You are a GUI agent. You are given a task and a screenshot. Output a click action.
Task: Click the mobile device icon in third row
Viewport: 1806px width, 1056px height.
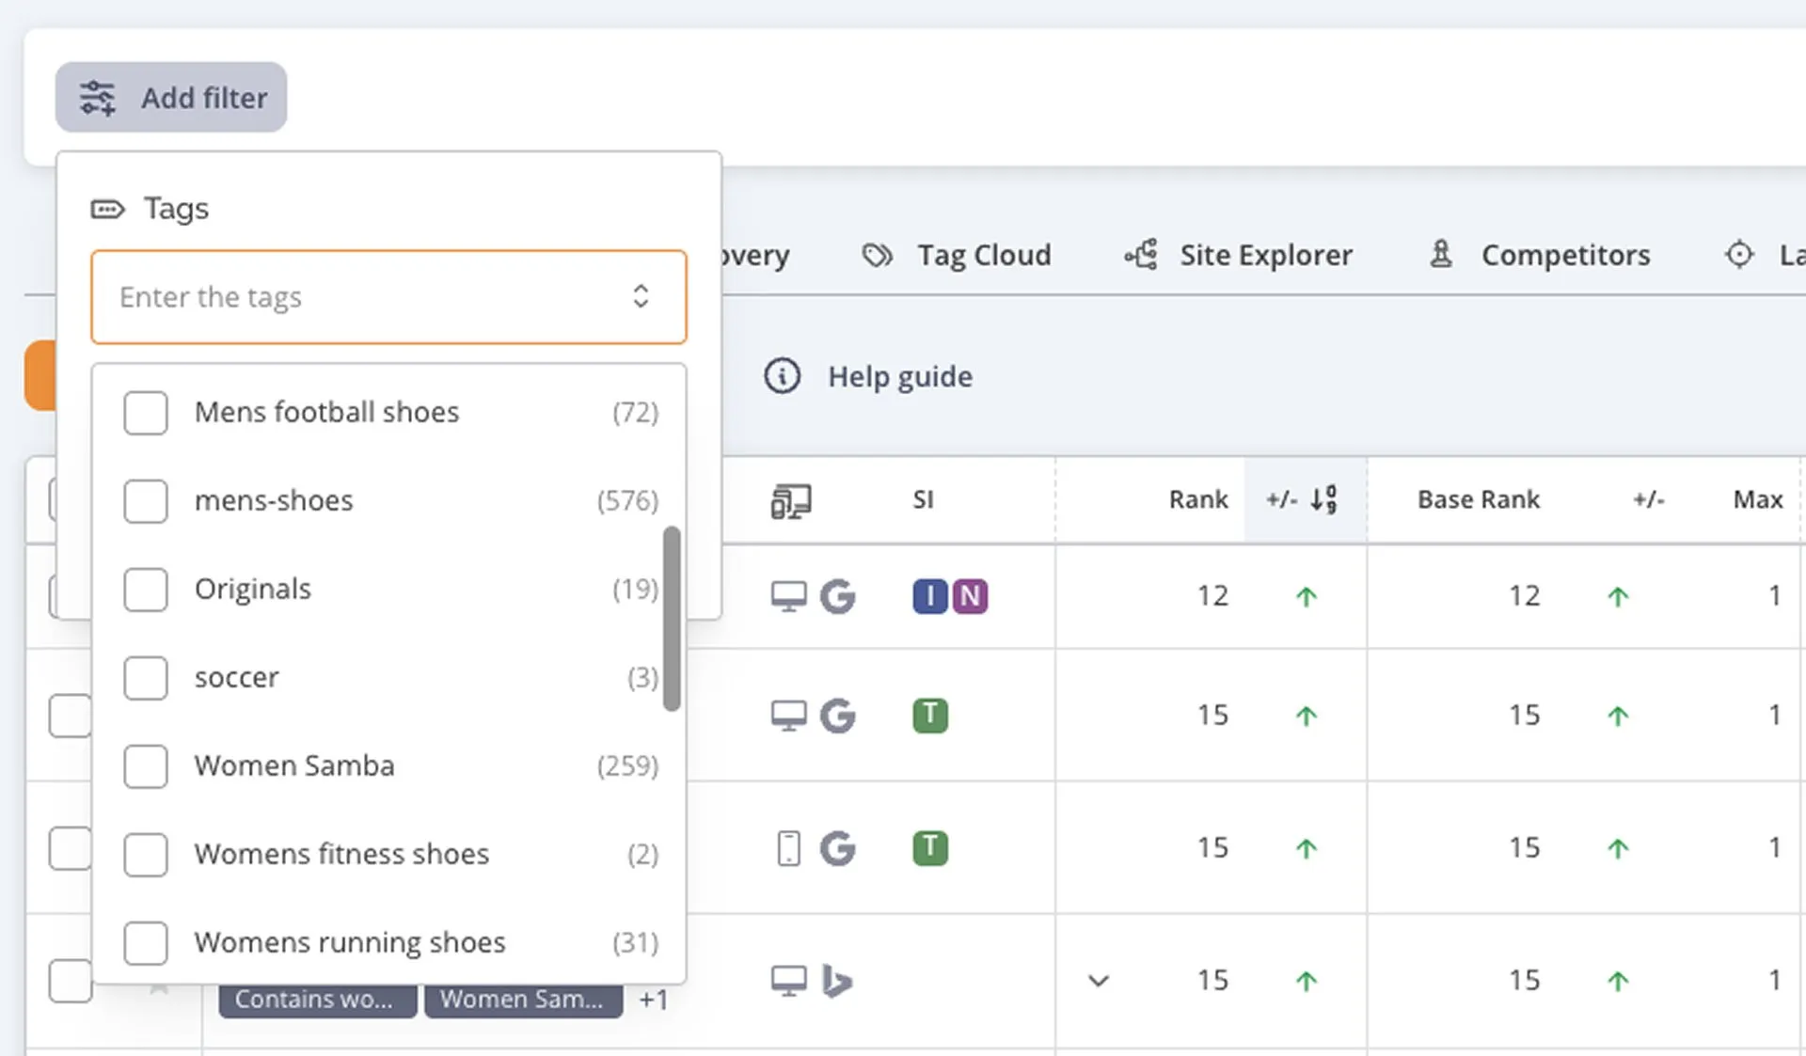point(788,848)
